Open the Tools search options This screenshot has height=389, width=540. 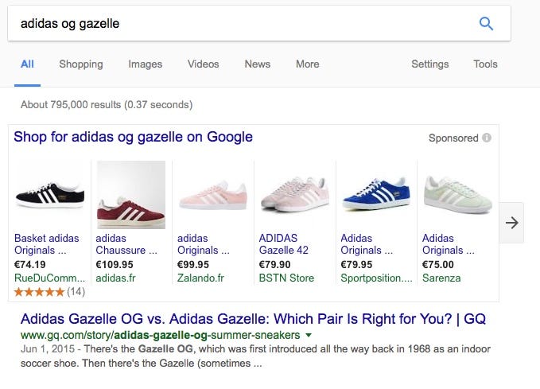tap(485, 64)
